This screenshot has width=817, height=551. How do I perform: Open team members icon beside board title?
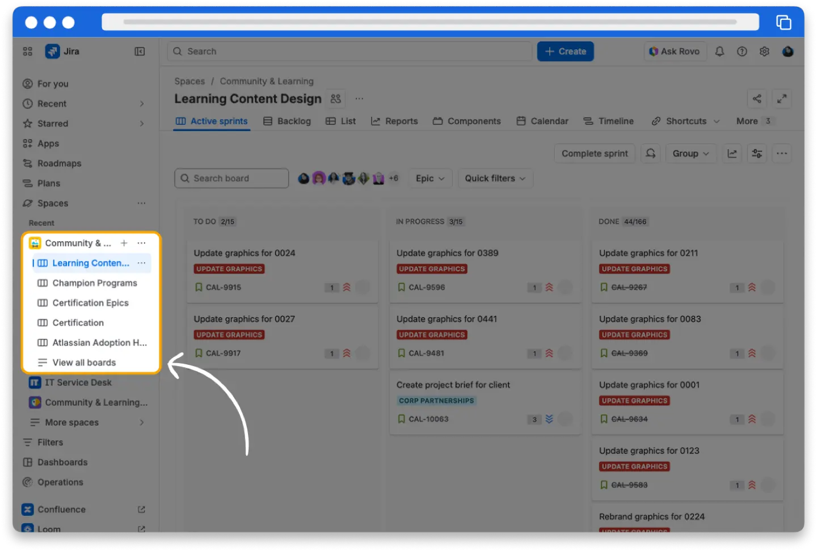point(336,99)
